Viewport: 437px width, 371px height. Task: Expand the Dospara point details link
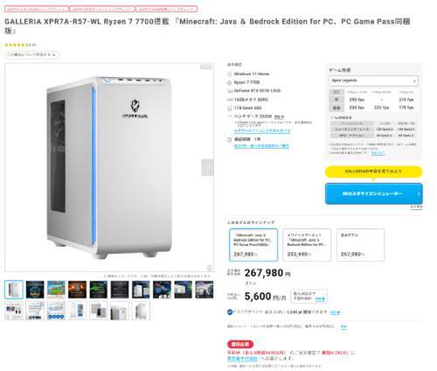(335, 312)
